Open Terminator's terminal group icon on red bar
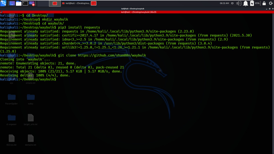The height and width of the screenshot is (154, 274). click(x=1, y=12)
